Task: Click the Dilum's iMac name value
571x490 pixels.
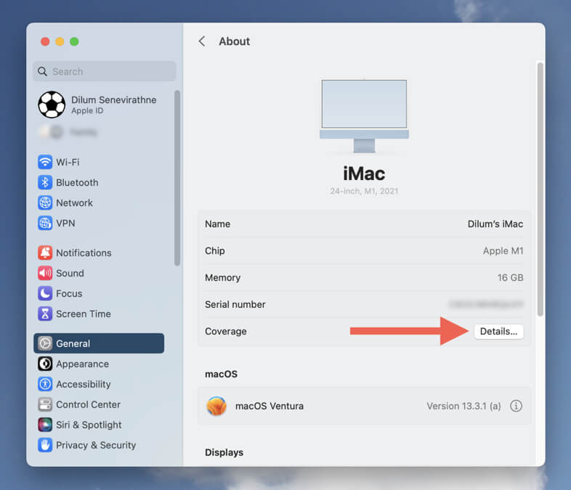Action: (x=495, y=224)
